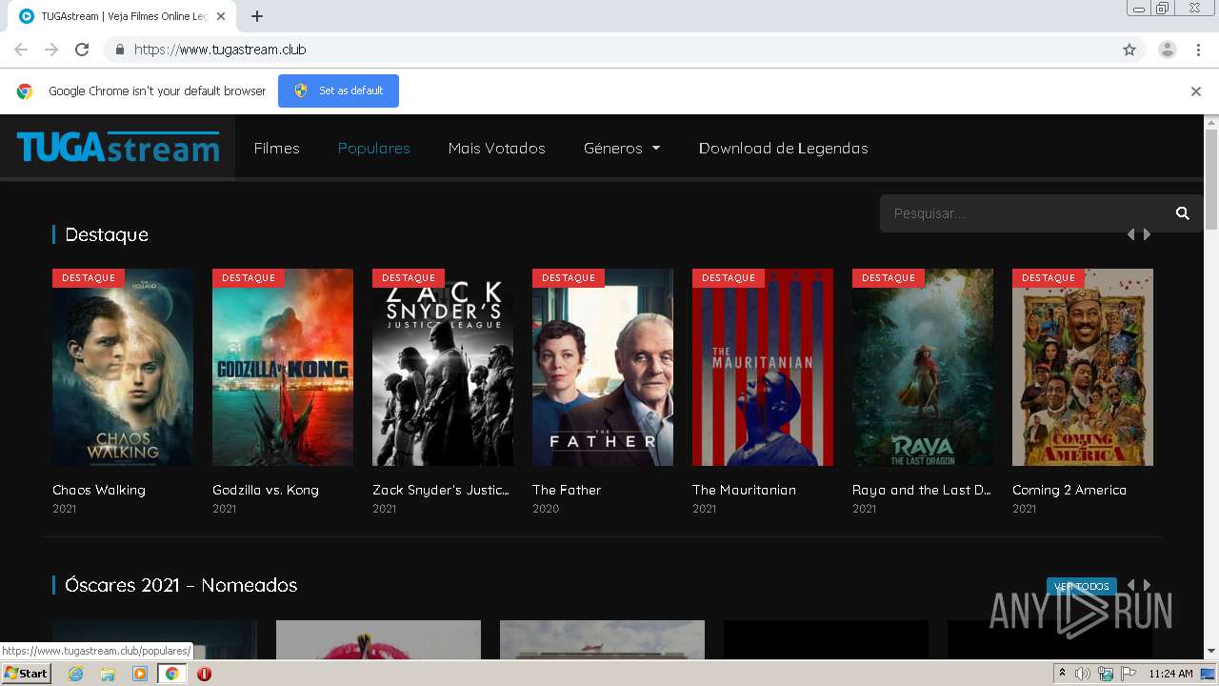This screenshot has width=1219, height=686.
Task: Click The Mauritanian title text
Action: 744,490
